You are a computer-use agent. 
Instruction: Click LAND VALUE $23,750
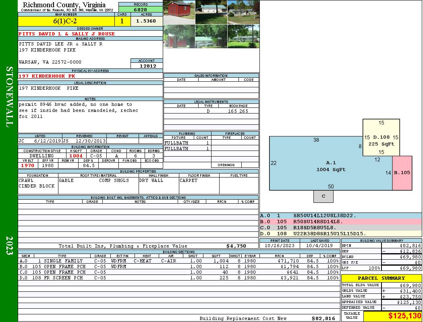411,297
